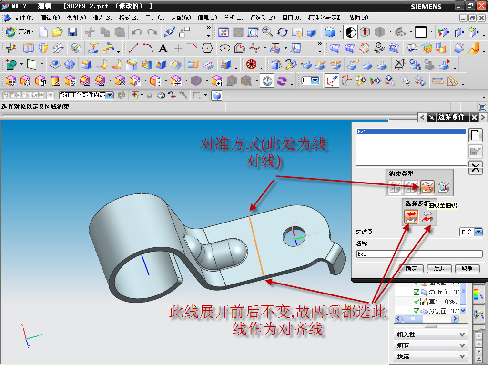The width and height of the screenshot is (488, 365).
Task: Click the 确定 button
Action: pyautogui.click(x=411, y=269)
